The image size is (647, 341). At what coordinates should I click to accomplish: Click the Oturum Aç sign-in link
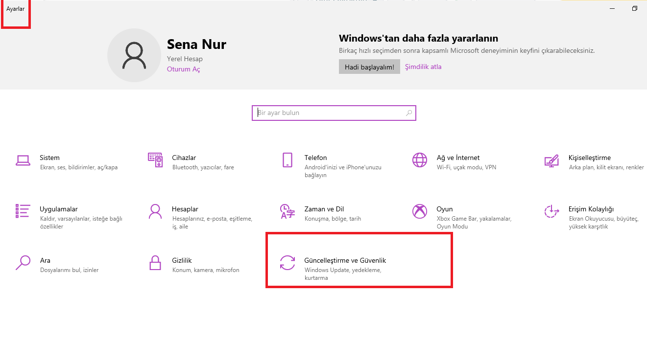click(183, 69)
